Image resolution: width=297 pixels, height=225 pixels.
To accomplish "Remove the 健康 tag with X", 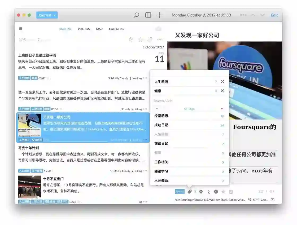I will (222, 91).
